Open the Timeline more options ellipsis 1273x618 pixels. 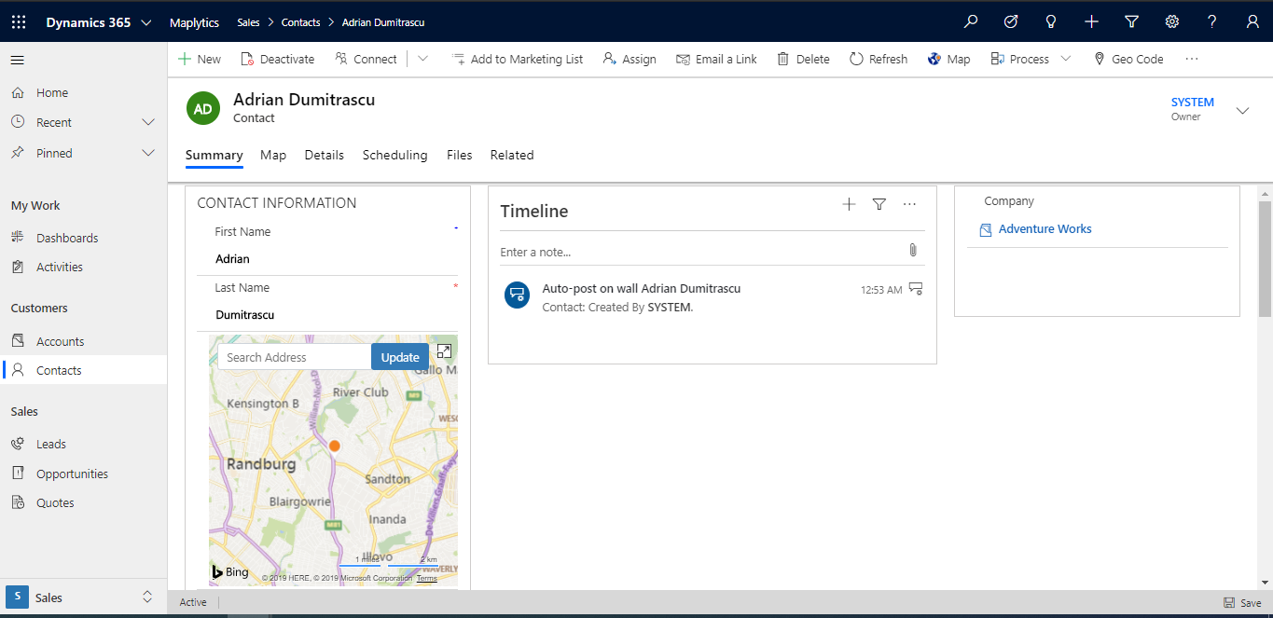tap(909, 204)
